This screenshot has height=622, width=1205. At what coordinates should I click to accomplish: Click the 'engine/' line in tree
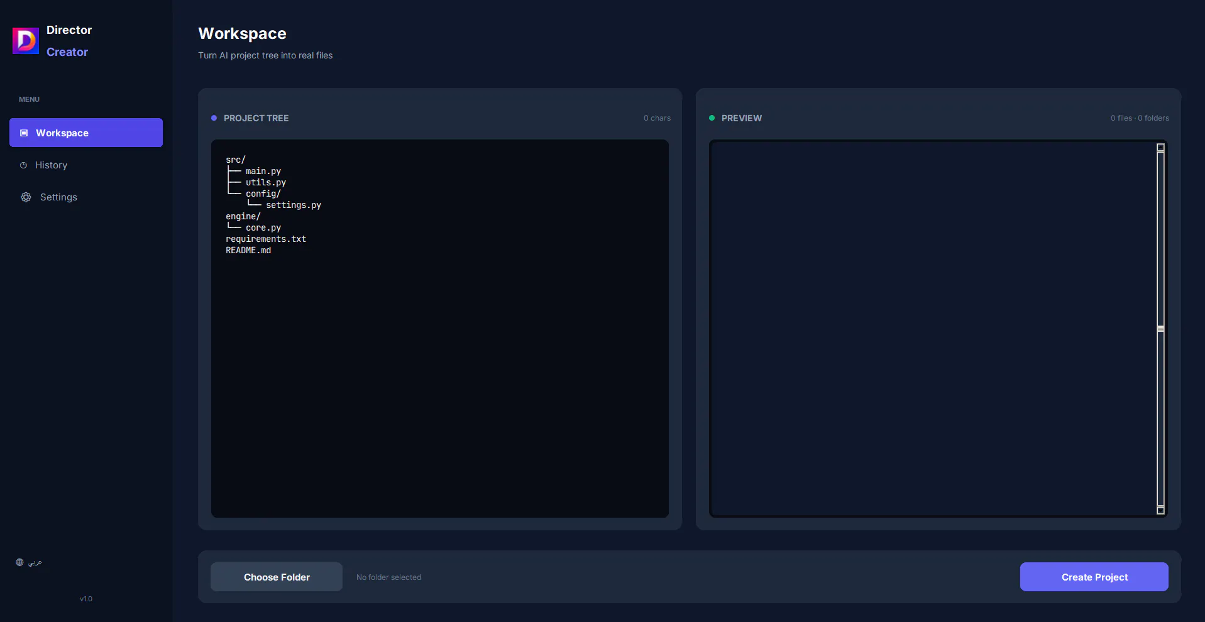coord(243,216)
